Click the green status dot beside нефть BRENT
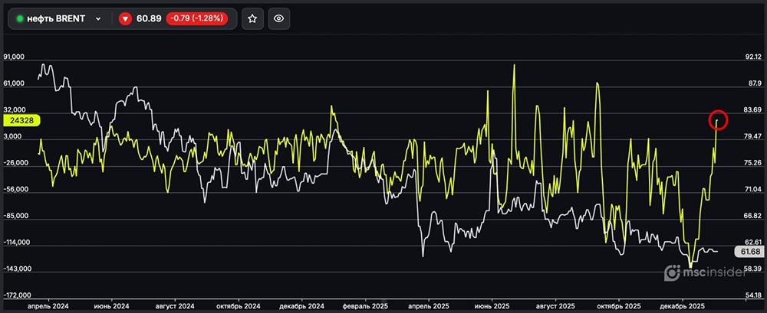Screen dimensions: 767x313 pyautogui.click(x=21, y=19)
